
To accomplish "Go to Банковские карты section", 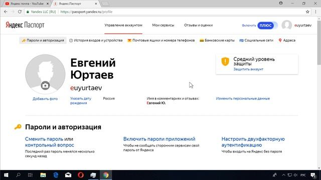I will click(217, 40).
